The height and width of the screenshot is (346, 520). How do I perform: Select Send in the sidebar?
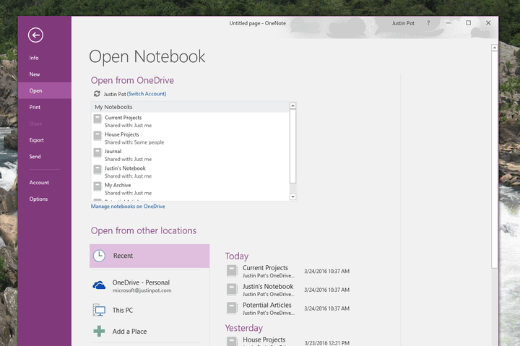[x=35, y=157]
